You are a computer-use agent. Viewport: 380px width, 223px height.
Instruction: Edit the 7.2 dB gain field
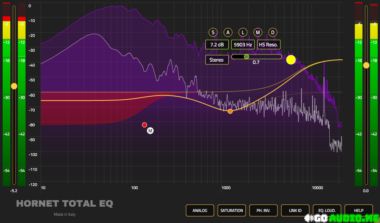pyautogui.click(x=217, y=45)
